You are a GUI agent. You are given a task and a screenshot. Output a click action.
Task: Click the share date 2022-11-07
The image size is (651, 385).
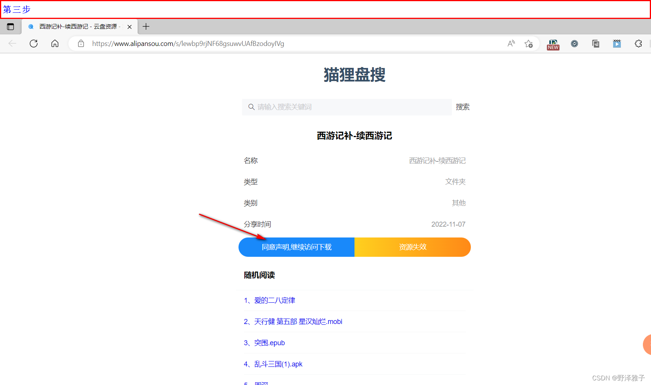coord(448,224)
